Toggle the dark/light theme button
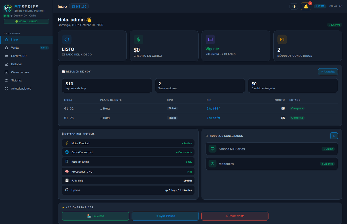This screenshot has height=224, width=347. (x=294, y=6)
